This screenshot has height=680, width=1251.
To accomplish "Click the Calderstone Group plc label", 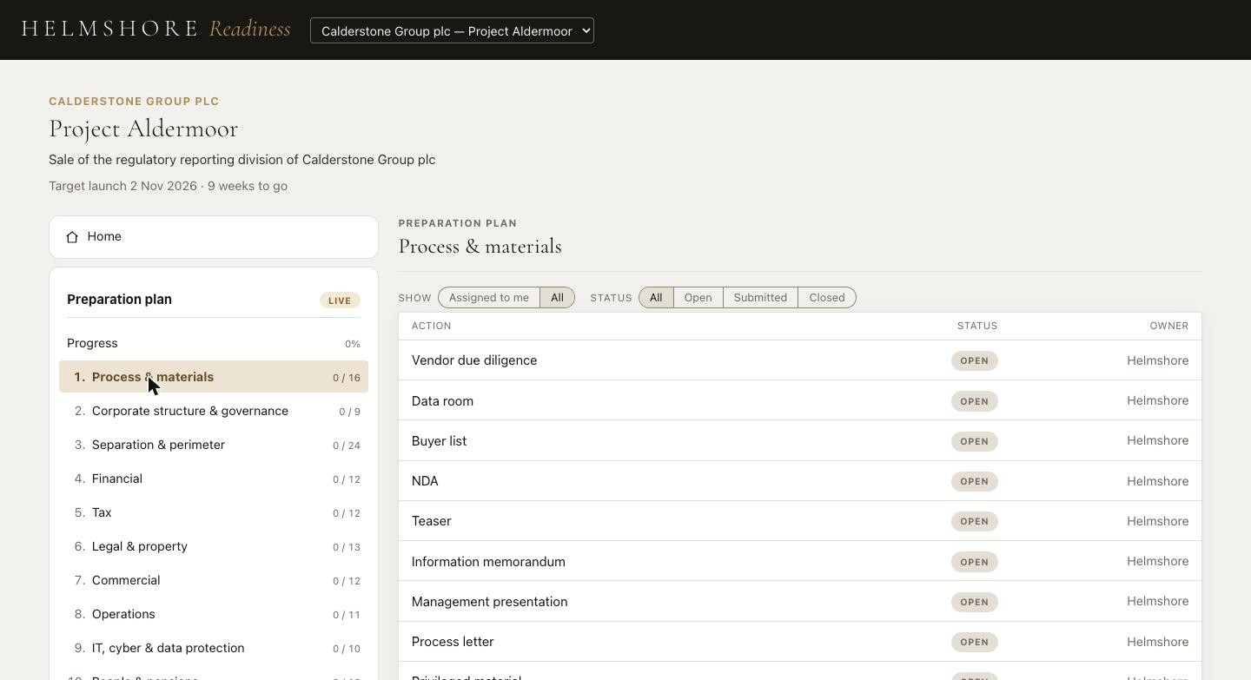I will [x=134, y=102].
